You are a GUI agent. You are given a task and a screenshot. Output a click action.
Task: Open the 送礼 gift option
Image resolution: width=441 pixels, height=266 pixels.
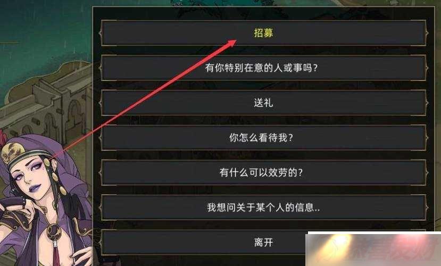click(x=263, y=103)
